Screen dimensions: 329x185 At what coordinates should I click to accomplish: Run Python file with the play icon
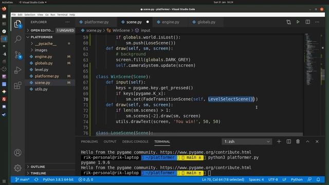tap(298, 22)
